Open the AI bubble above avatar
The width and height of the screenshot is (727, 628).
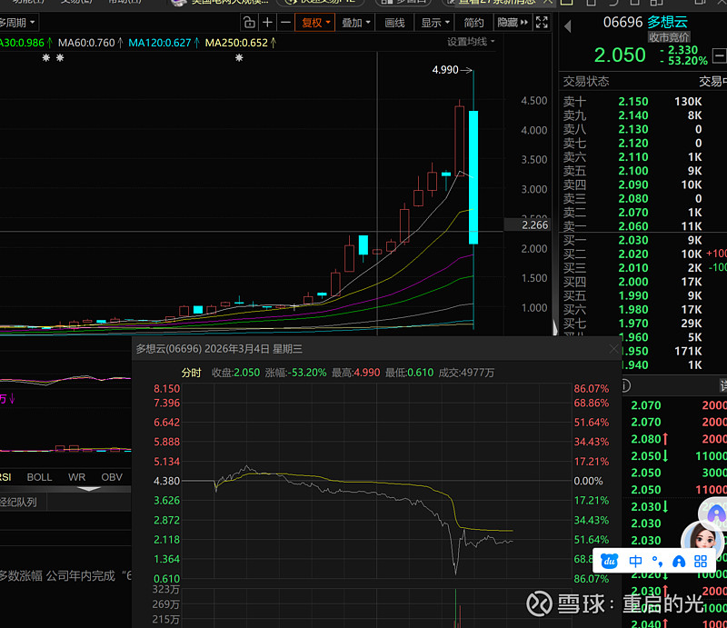[715, 513]
